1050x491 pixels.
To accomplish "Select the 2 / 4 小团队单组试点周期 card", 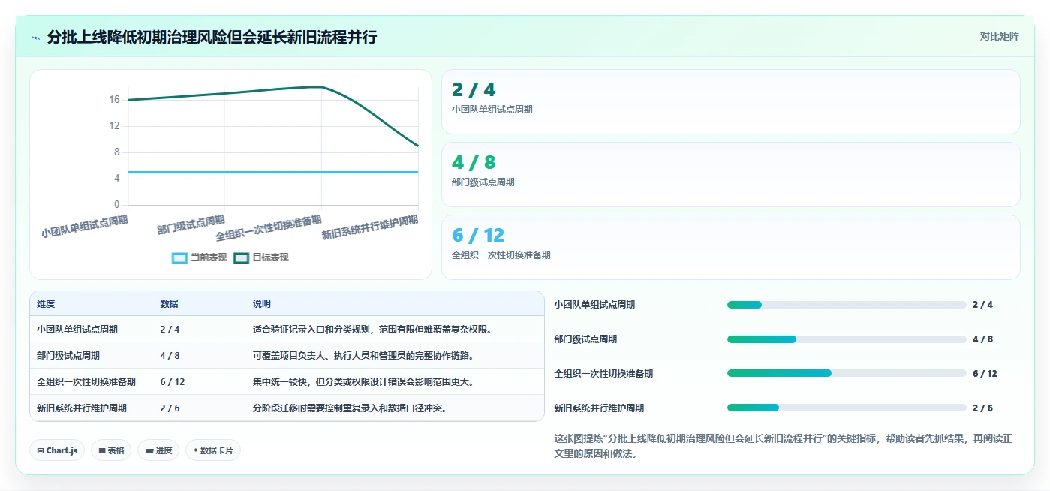I will (731, 101).
